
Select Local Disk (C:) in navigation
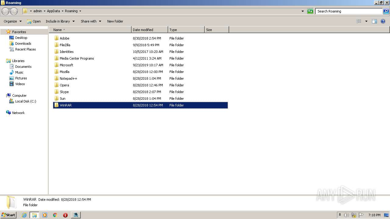click(x=26, y=101)
